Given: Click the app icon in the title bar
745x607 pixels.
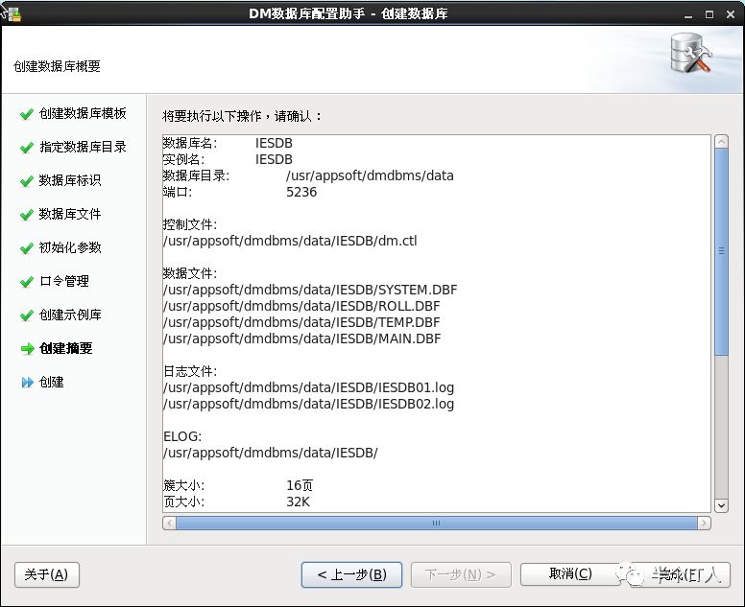Looking at the screenshot, I should pos(12,13).
